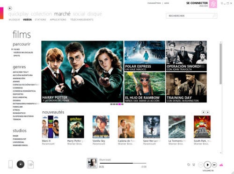Click the Se Connecter sign-in link
The image size is (234, 174).
pos(197,3)
